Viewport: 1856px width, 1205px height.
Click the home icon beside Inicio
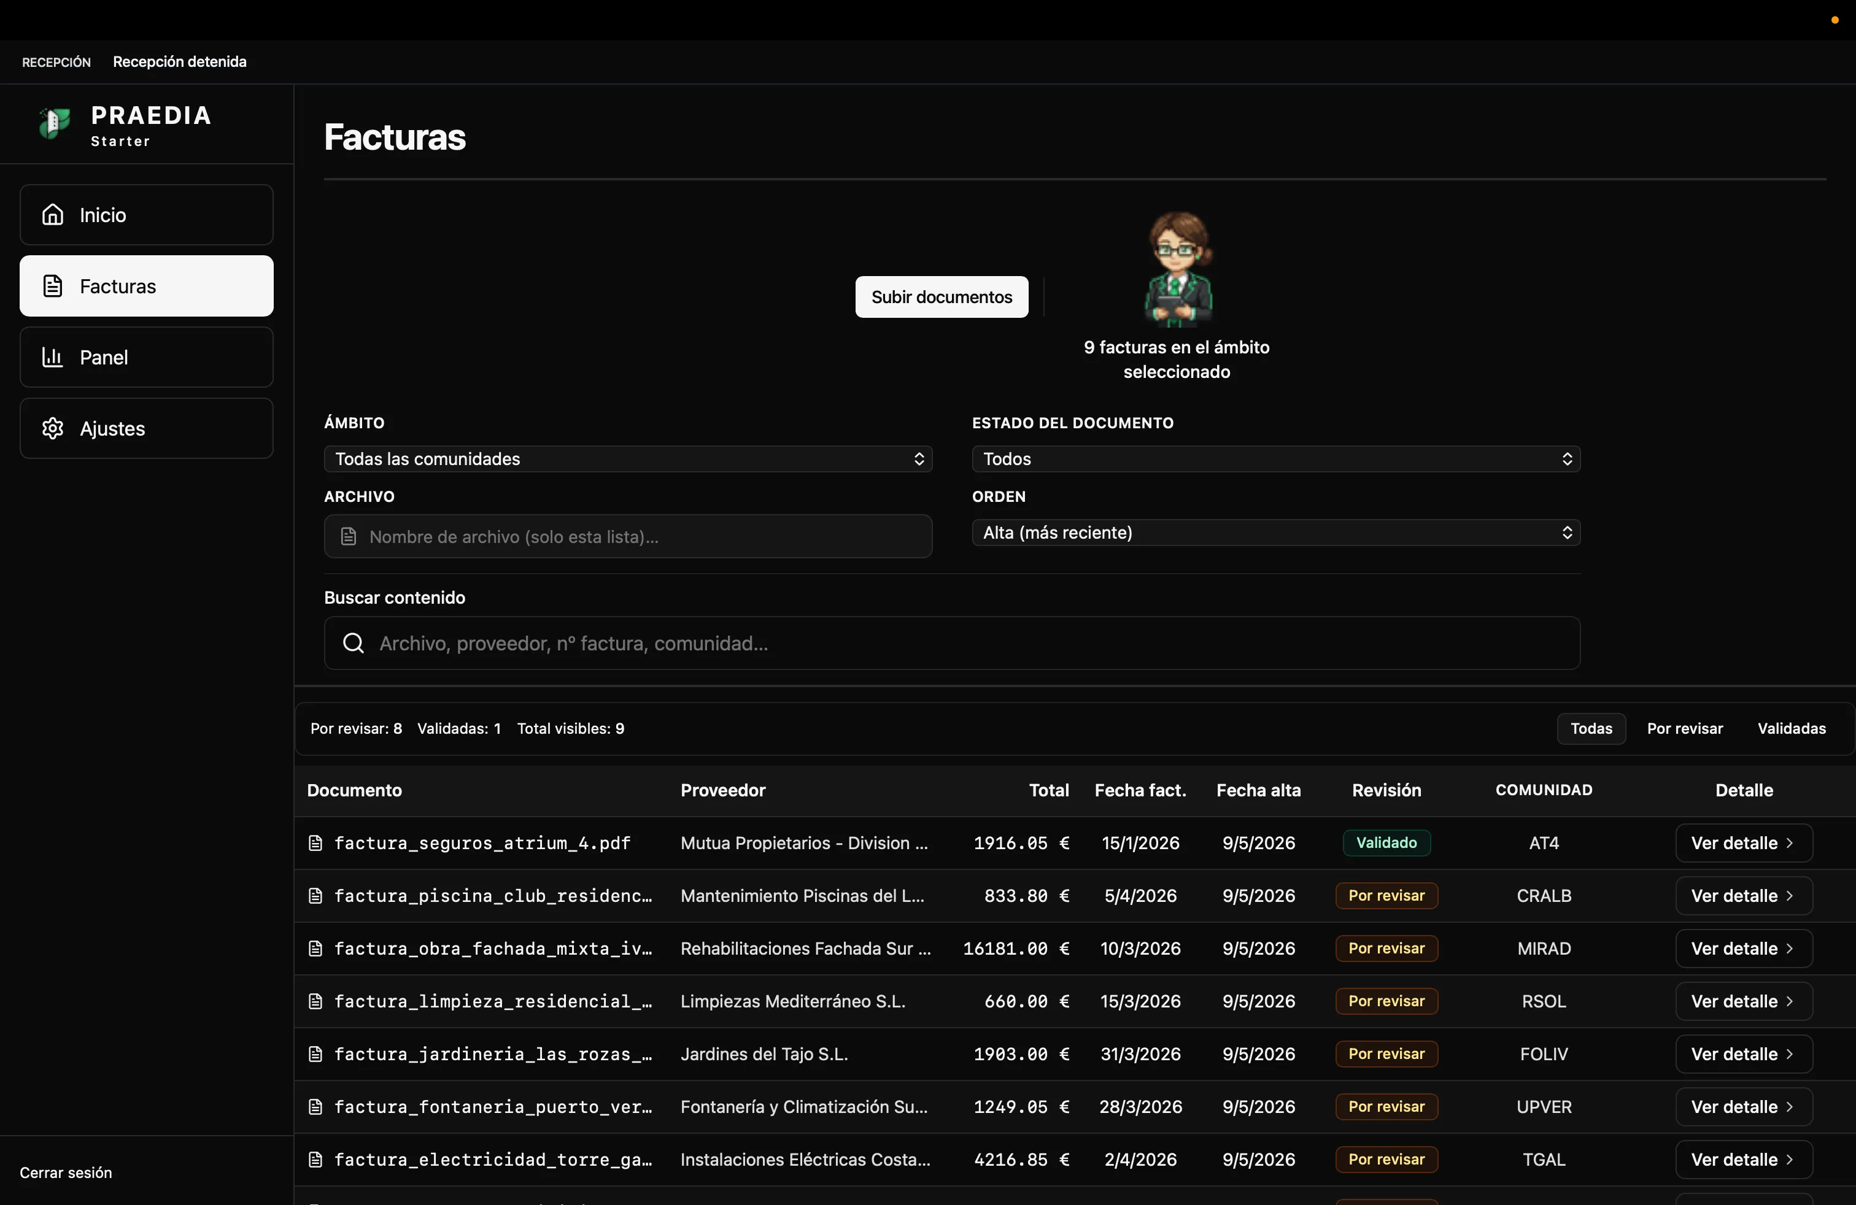pyautogui.click(x=52, y=214)
